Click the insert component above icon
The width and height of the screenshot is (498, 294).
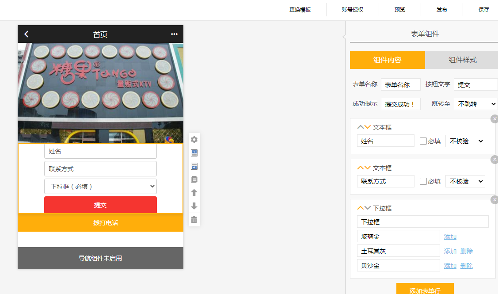click(194, 153)
